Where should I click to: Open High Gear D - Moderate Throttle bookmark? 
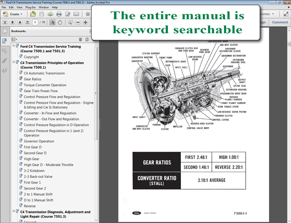[48, 165]
